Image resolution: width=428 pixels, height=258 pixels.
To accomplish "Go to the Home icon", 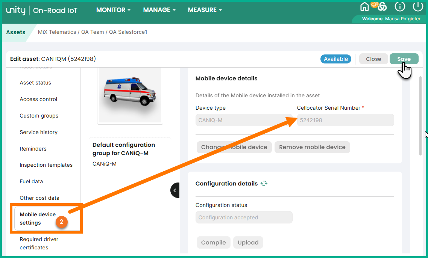I will pyautogui.click(x=364, y=7).
